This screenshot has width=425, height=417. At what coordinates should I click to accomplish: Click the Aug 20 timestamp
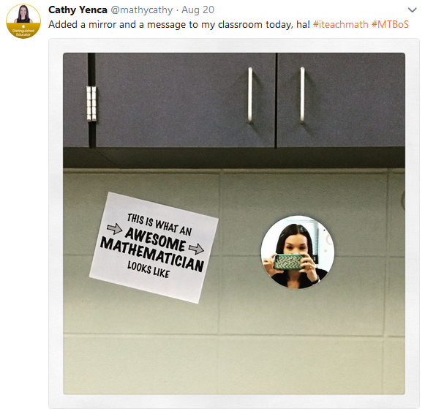(x=198, y=10)
